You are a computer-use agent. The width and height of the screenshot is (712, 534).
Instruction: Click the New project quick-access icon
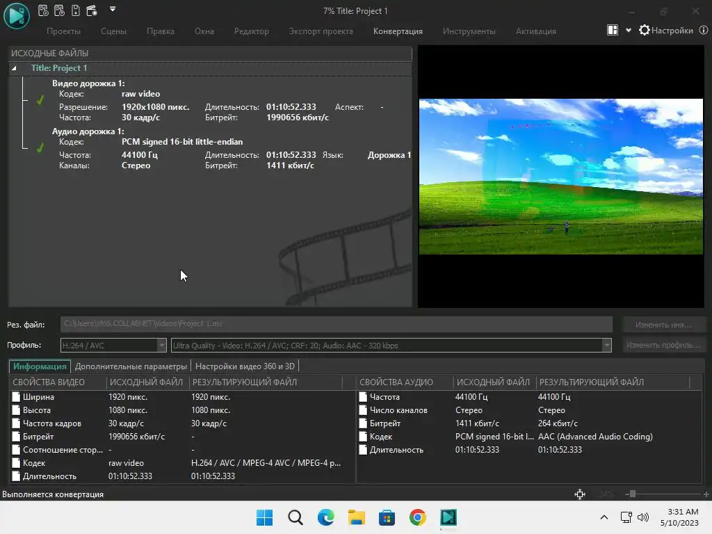[x=43, y=10]
